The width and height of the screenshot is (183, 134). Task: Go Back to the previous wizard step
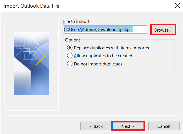pos(96,126)
